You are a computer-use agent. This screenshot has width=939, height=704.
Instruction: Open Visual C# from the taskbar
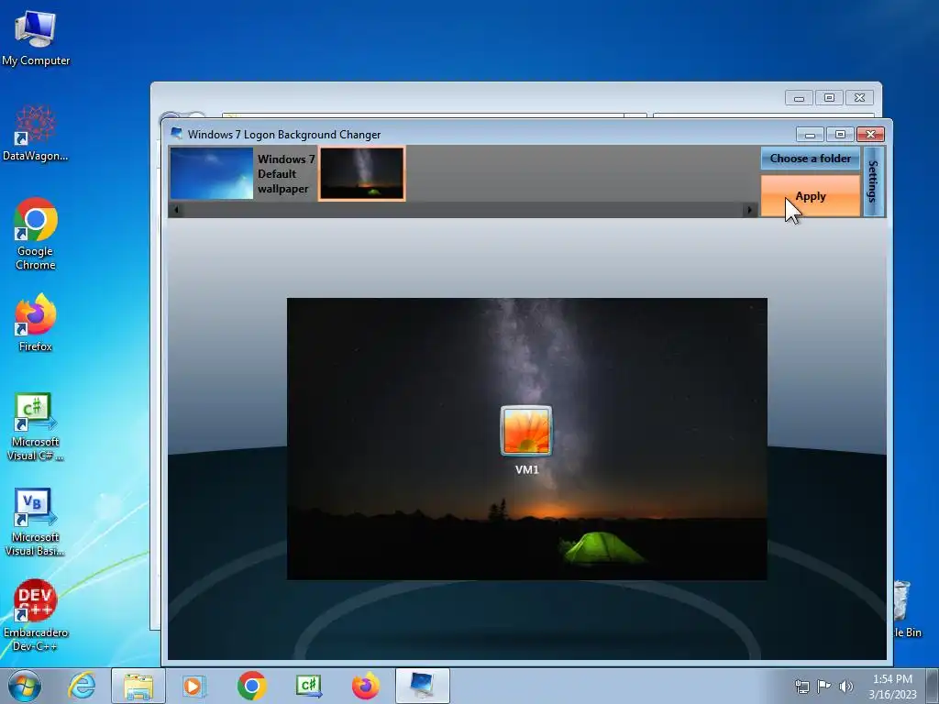click(309, 686)
